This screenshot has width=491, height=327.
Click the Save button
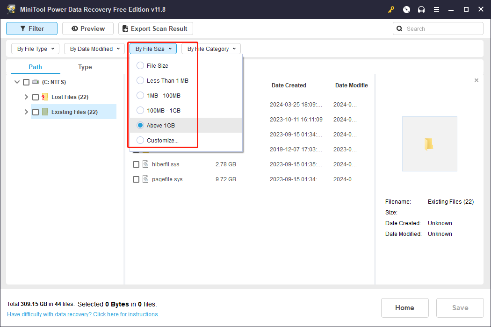pyautogui.click(x=460, y=307)
